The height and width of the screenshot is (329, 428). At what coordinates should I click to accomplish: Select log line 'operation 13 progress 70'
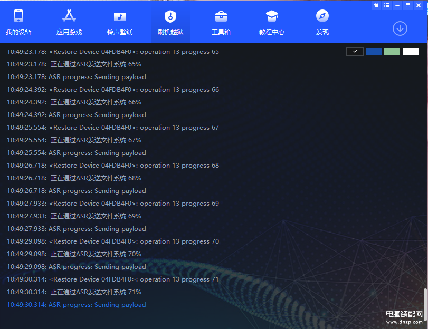coord(113,241)
